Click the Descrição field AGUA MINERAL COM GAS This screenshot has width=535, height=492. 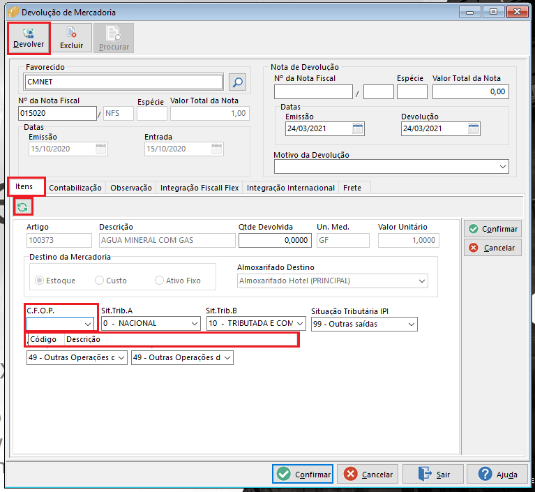click(167, 240)
